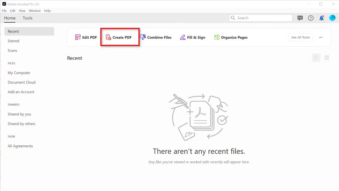The width and height of the screenshot is (339, 191).
Task: Open the Combine Files tool
Action: [156, 37]
